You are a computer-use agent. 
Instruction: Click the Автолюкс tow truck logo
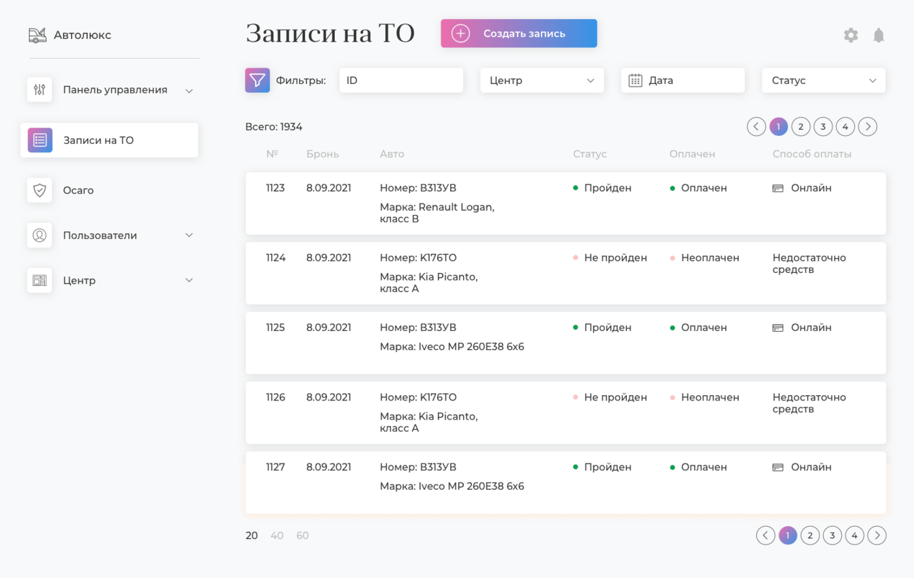tap(38, 35)
